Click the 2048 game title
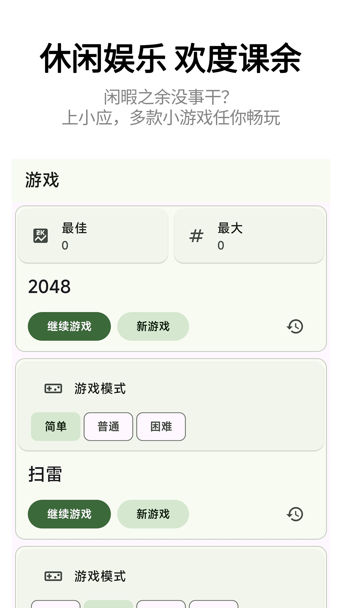 49,287
